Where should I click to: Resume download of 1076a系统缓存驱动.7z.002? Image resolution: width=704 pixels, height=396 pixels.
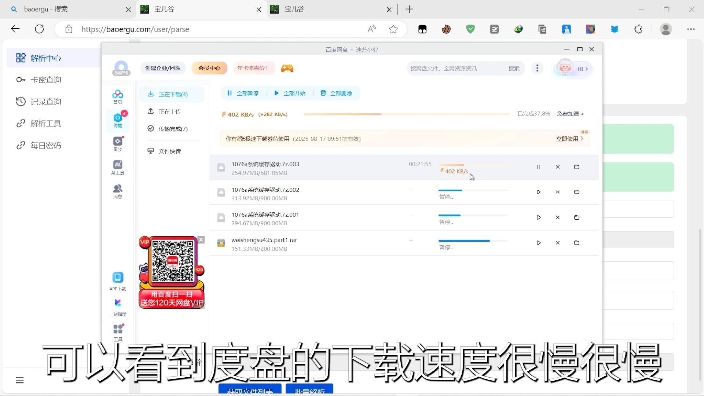pos(539,192)
